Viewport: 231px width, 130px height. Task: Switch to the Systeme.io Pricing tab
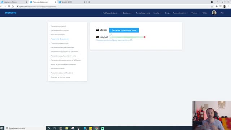[14, 2]
